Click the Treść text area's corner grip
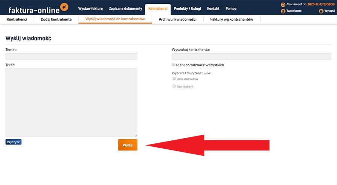This screenshot has height=185, width=337. click(136, 135)
